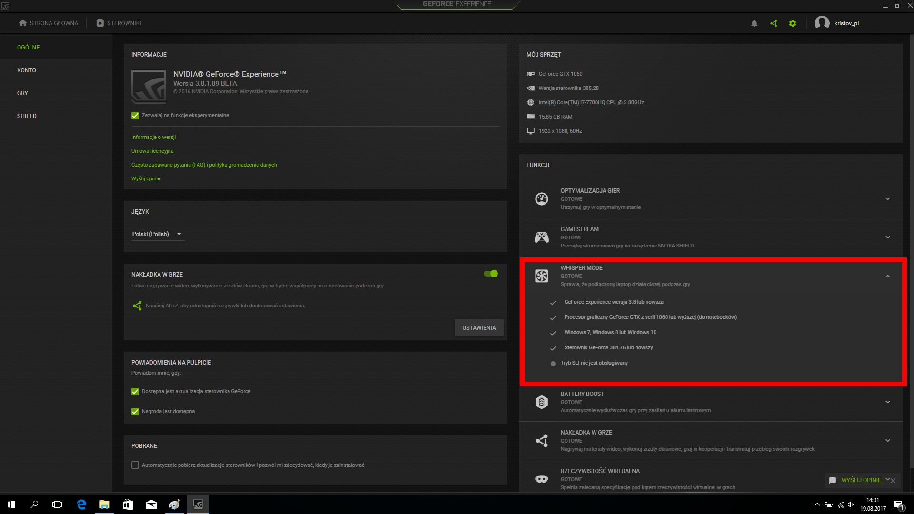Select the Whisper Mode fan icon
The width and height of the screenshot is (914, 514).
point(542,276)
